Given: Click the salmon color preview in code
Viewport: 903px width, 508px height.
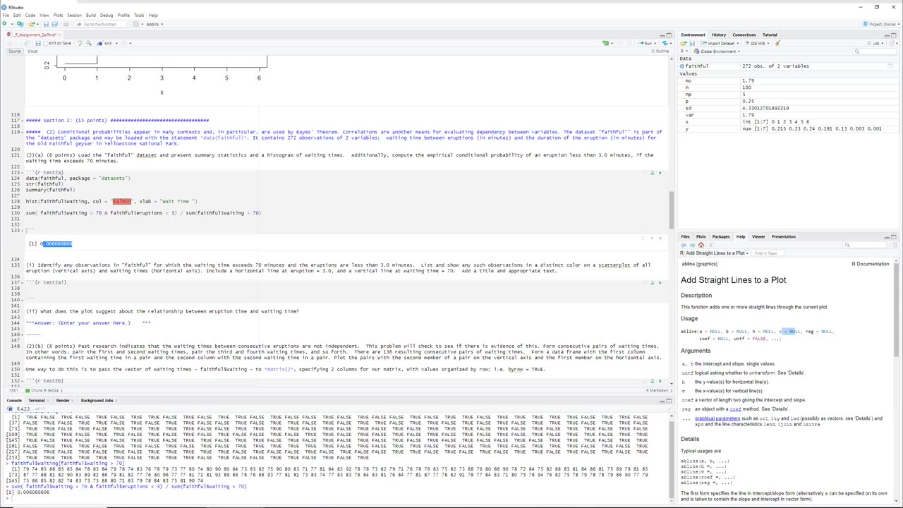Looking at the screenshot, I should (x=122, y=201).
